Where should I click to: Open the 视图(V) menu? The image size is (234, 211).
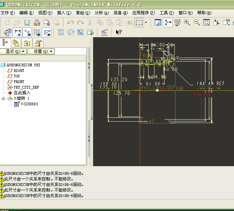pos(45,13)
